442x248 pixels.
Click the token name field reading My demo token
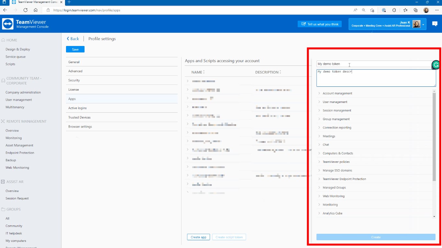pyautogui.click(x=374, y=64)
